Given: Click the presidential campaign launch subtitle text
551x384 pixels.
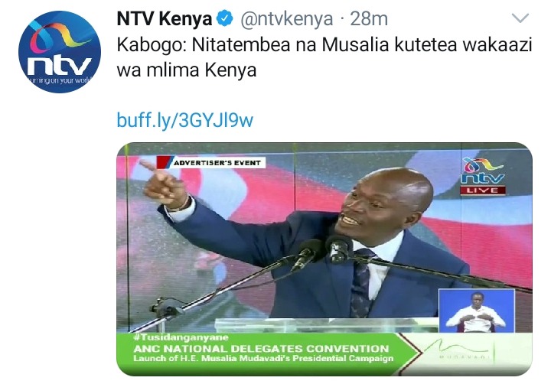Looking at the screenshot, I should click(x=263, y=358).
